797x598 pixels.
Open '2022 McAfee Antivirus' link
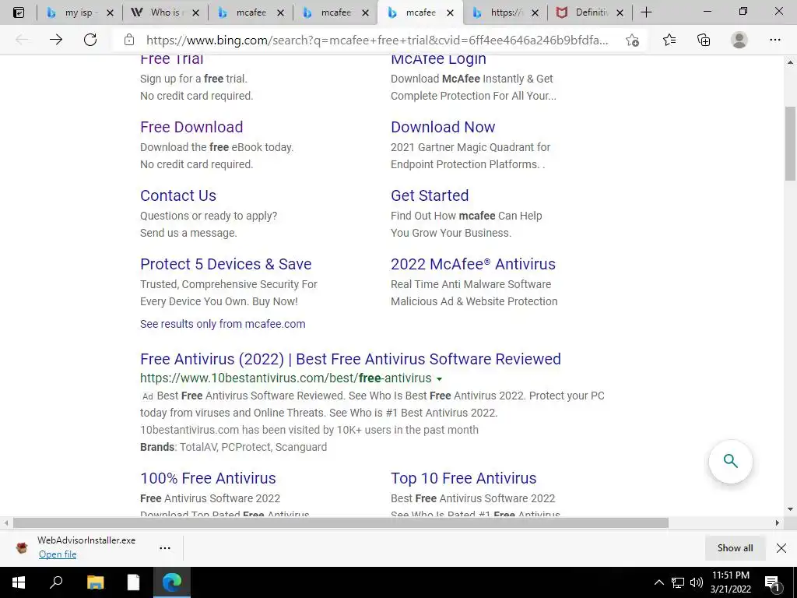pos(473,265)
